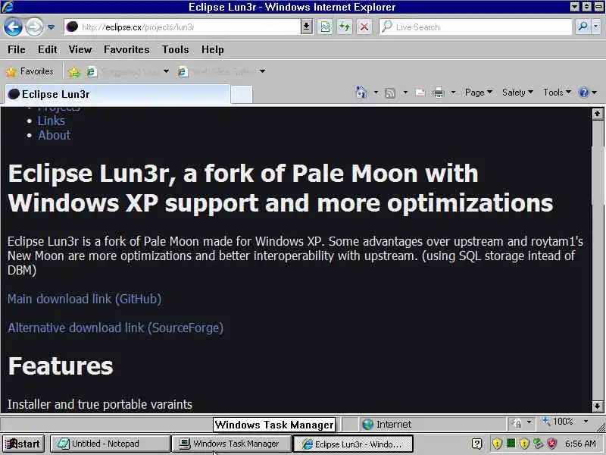
Task: Click the first yellow security shield tray icon
Action: [x=498, y=443]
